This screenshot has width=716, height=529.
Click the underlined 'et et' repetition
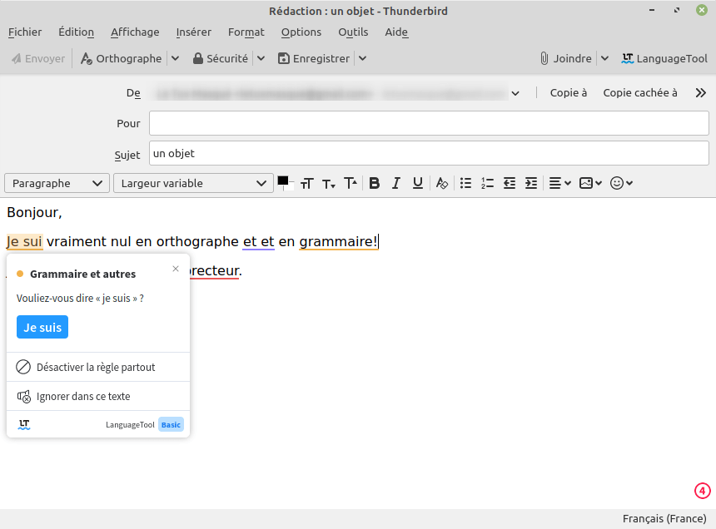click(258, 241)
